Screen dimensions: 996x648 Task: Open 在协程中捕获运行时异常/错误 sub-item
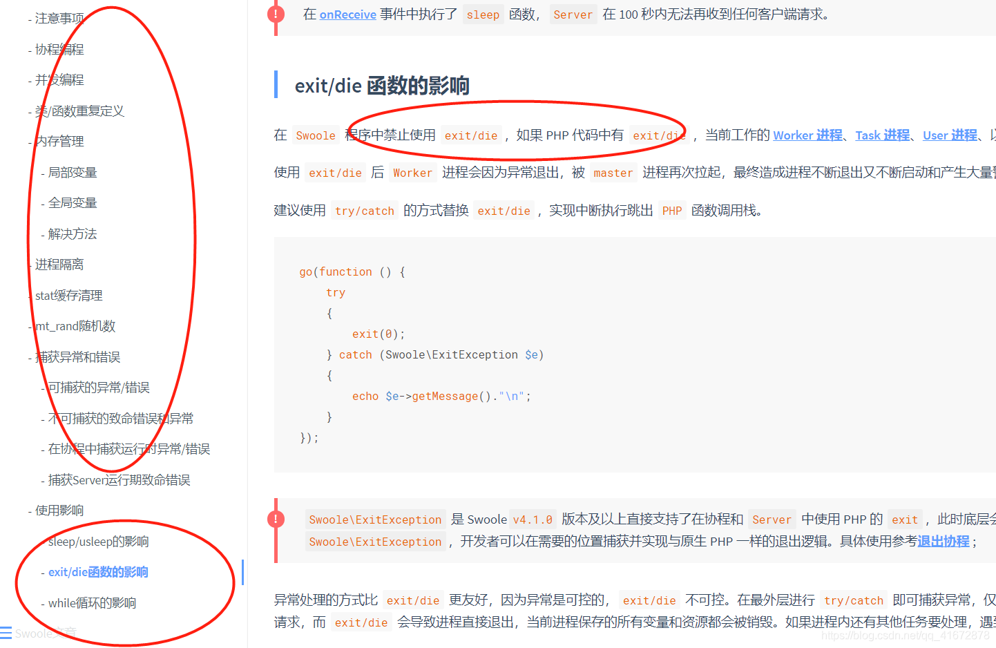pyautogui.click(x=129, y=449)
